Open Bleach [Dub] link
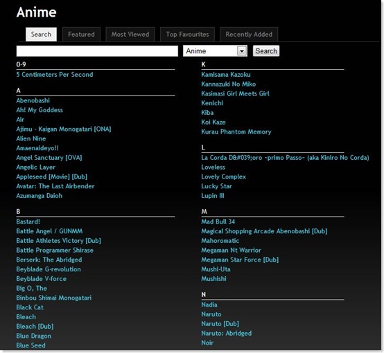Screen dimensions: 384x353 coord(35,327)
